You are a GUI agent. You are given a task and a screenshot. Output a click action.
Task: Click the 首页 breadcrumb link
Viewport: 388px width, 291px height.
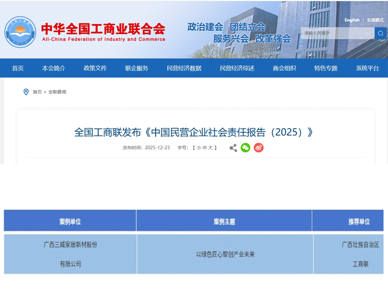pyautogui.click(x=37, y=92)
